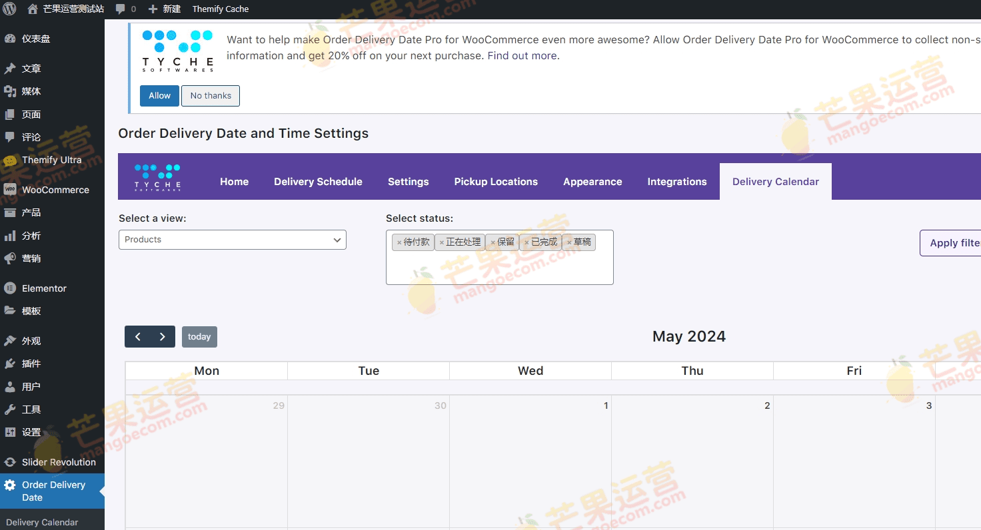The height and width of the screenshot is (530, 981).
Task: Follow the Find out more link
Action: pyautogui.click(x=522, y=56)
